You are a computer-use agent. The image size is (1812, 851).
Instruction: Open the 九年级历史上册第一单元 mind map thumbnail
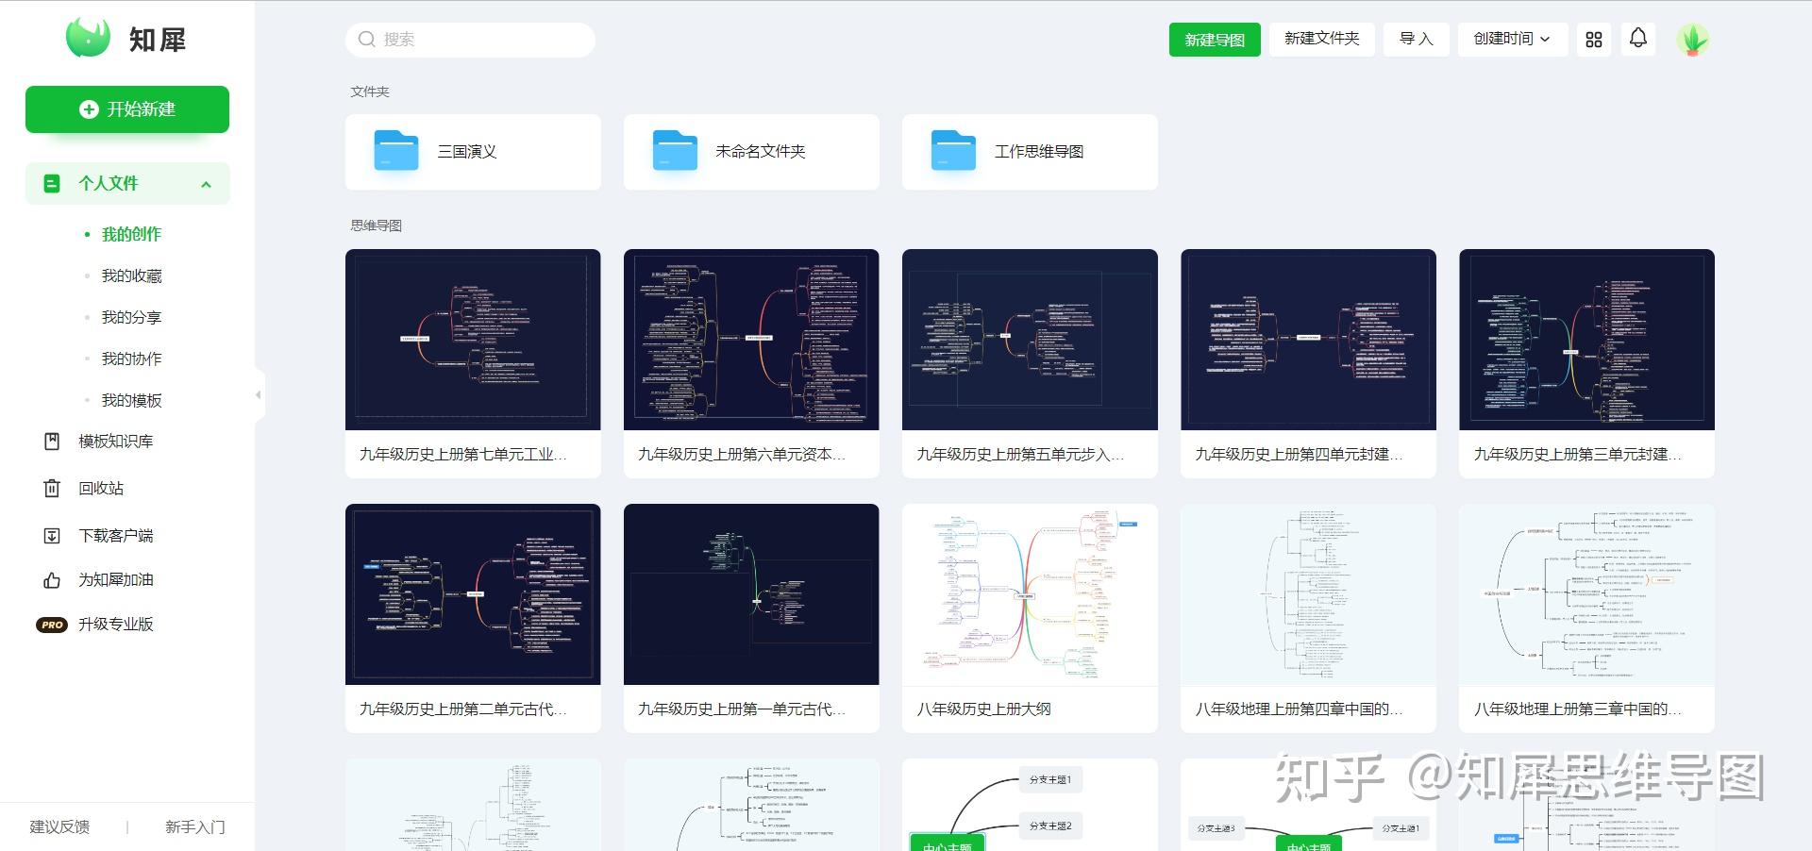click(x=751, y=594)
